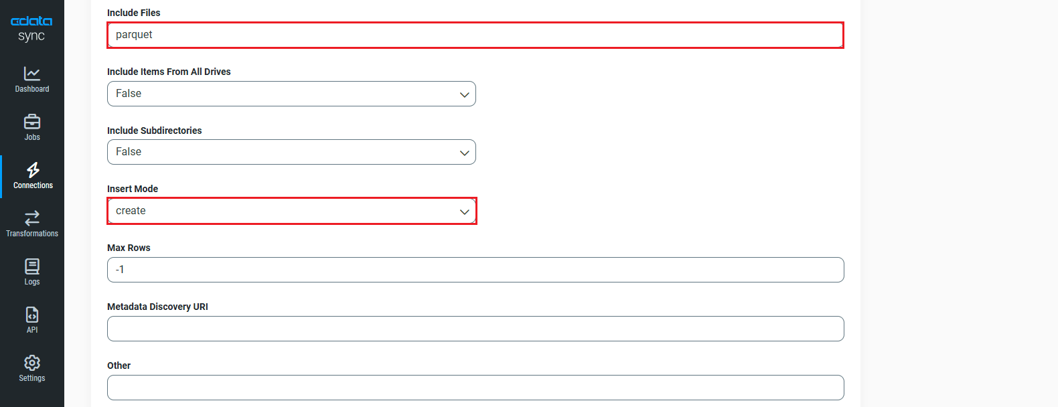The width and height of the screenshot is (1058, 407).
Task: Click chevron of Include Subdirectories field
Action: (464, 153)
